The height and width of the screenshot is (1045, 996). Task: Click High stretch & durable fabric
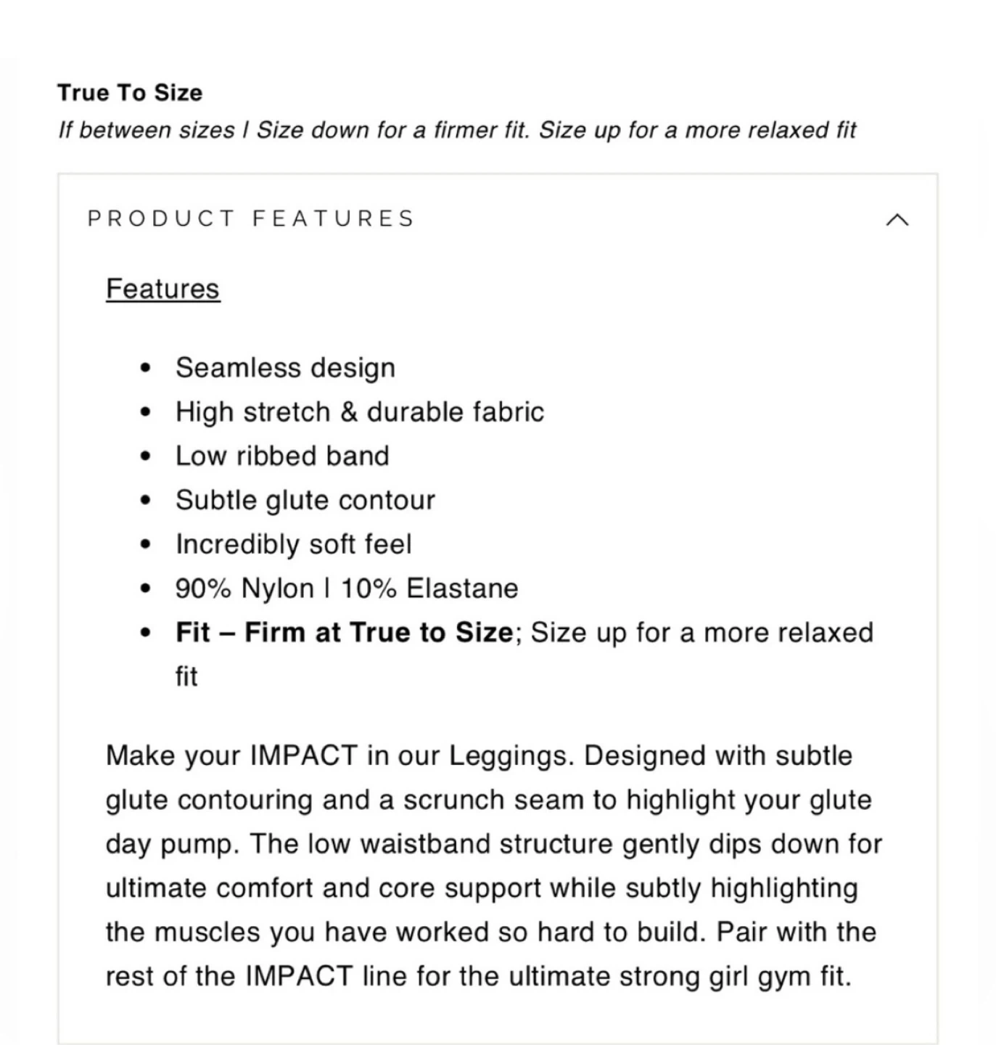pos(359,412)
